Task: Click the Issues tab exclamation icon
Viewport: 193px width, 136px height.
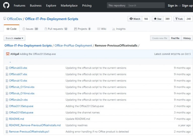Action: [x=24, y=29]
